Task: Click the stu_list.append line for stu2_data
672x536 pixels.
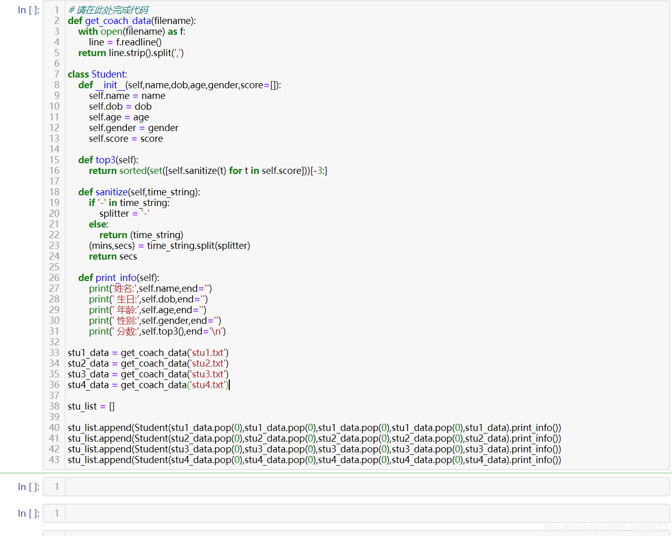Action: pyautogui.click(x=314, y=438)
